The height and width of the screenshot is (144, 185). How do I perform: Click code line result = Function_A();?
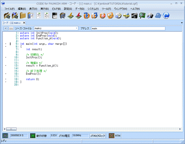(x=42, y=66)
